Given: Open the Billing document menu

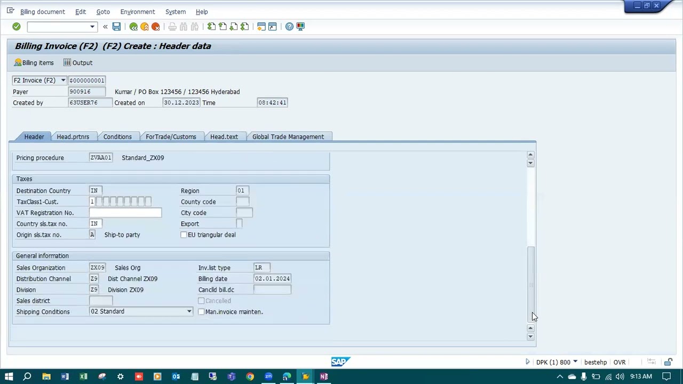Looking at the screenshot, I should (43, 12).
